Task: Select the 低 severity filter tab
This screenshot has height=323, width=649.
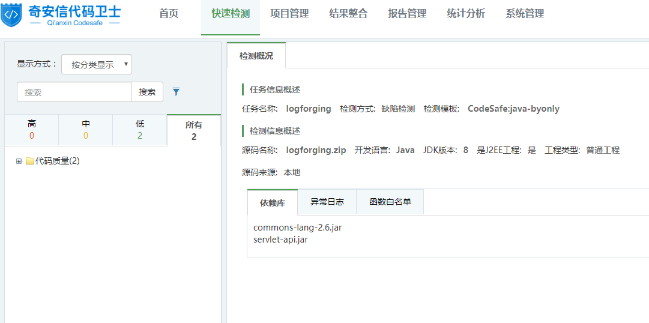Action: pos(139,130)
